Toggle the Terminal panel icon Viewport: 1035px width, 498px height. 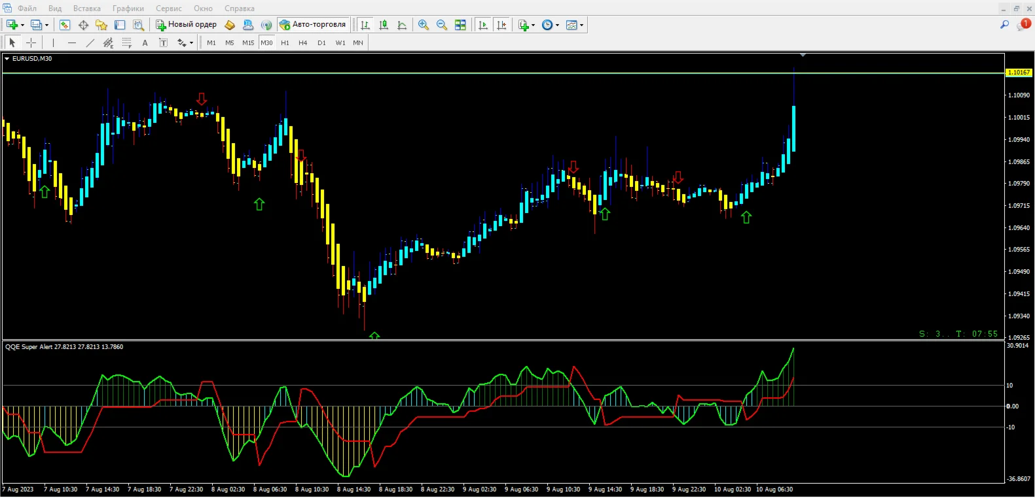pyautogui.click(x=120, y=25)
